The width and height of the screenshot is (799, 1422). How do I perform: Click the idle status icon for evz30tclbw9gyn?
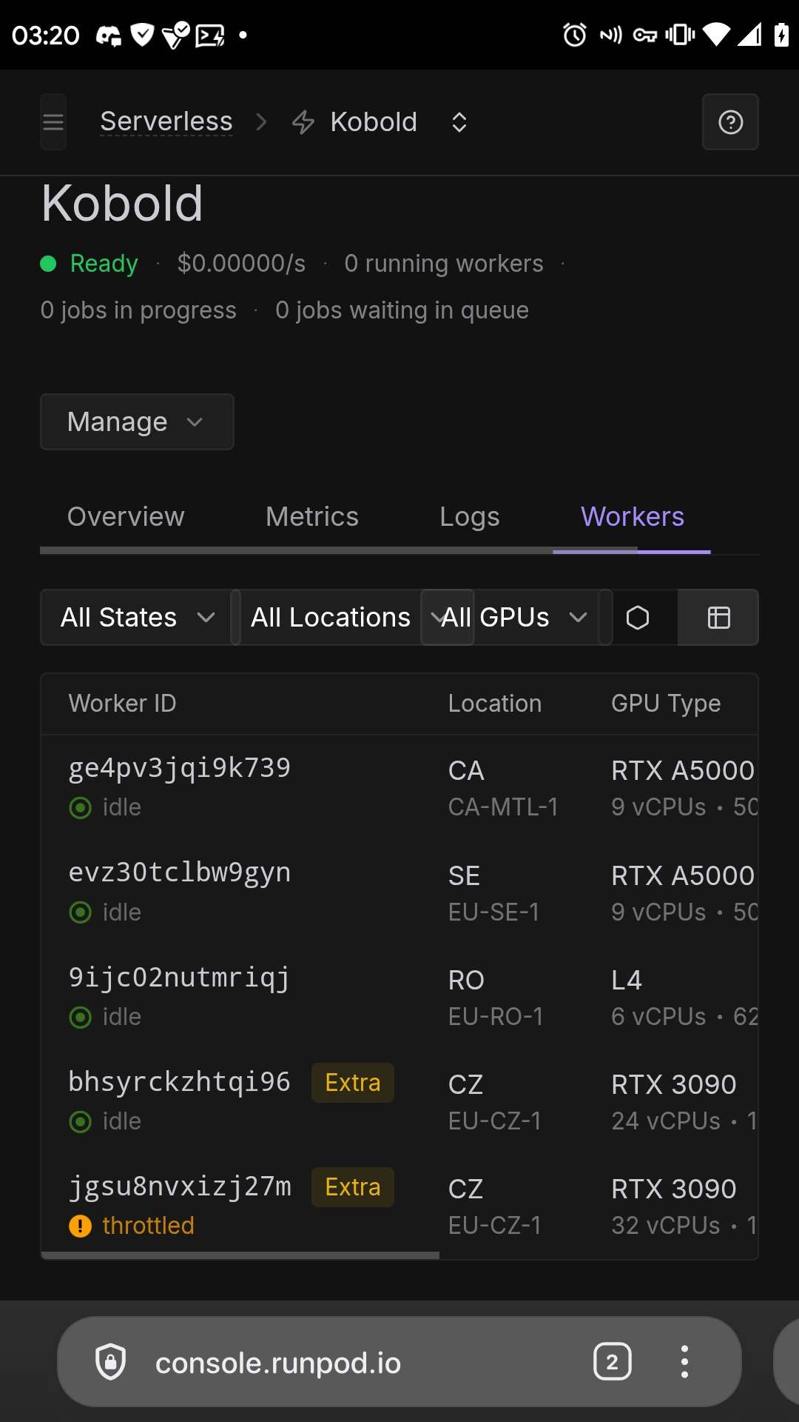[80, 912]
